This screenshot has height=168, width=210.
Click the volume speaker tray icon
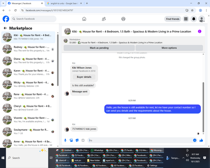pos(187,160)
